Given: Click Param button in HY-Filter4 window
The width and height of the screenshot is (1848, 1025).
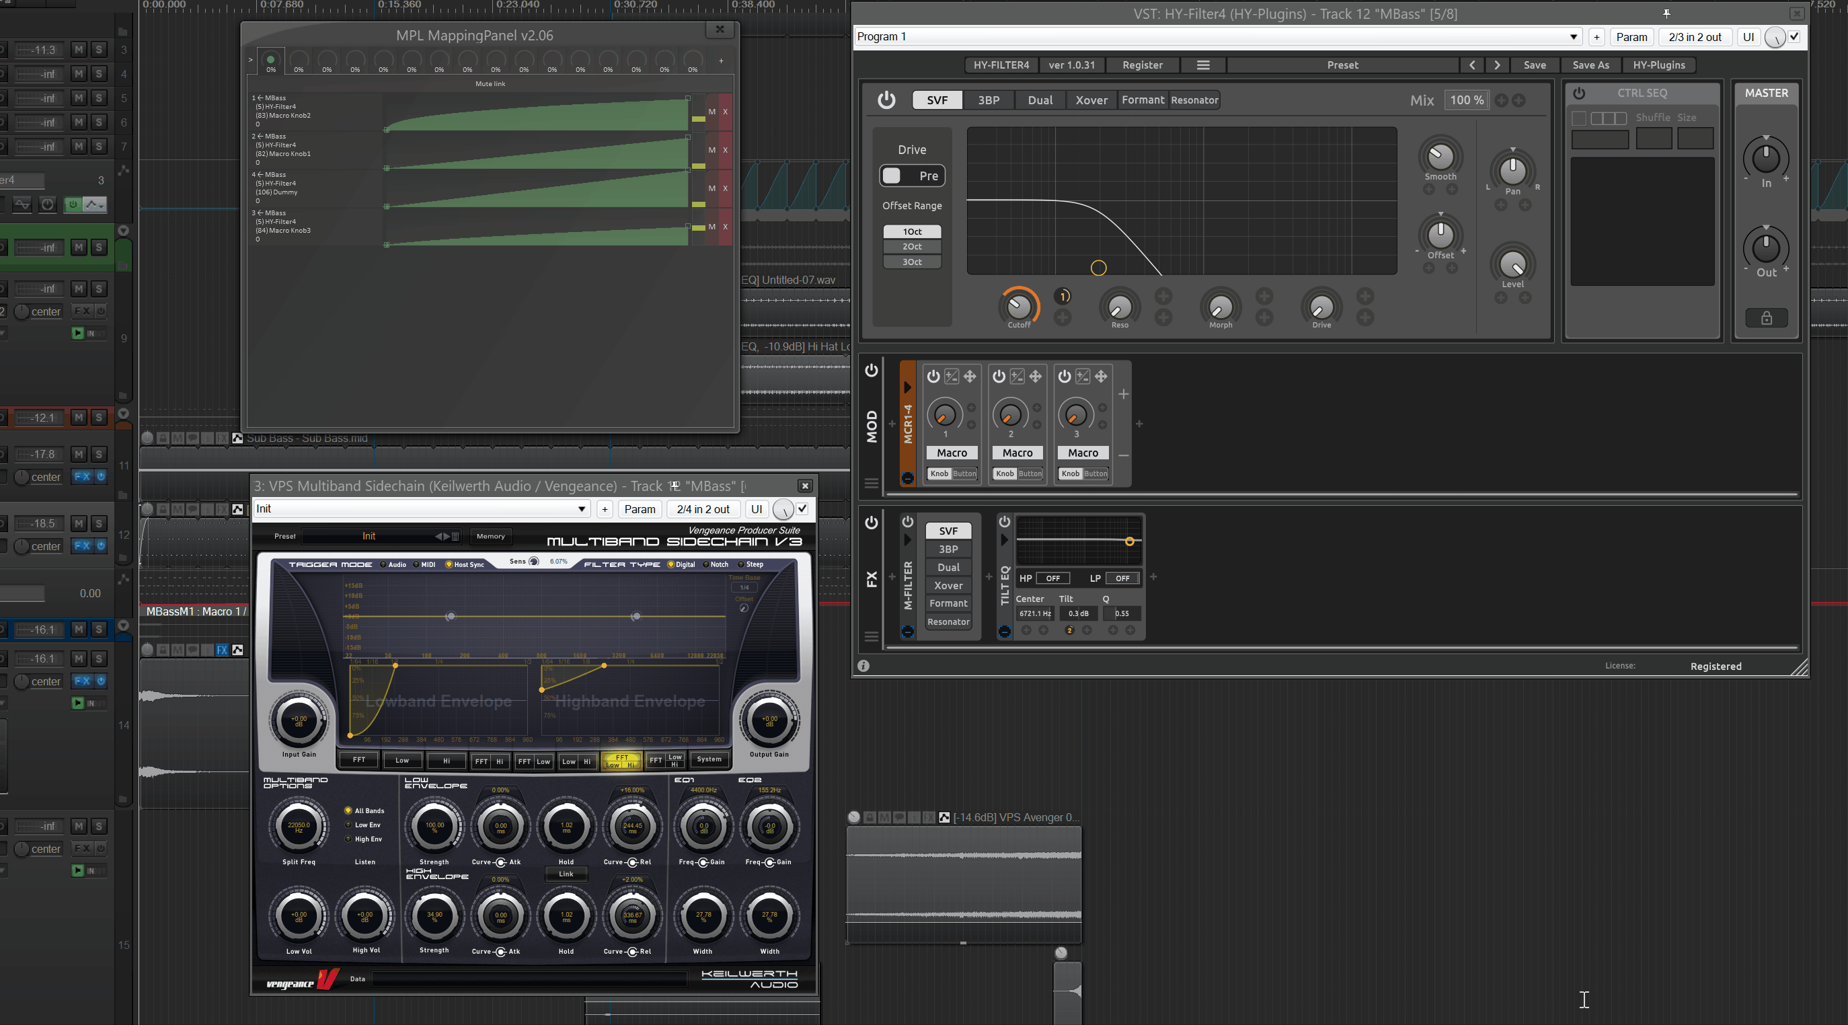Looking at the screenshot, I should pos(1631,36).
